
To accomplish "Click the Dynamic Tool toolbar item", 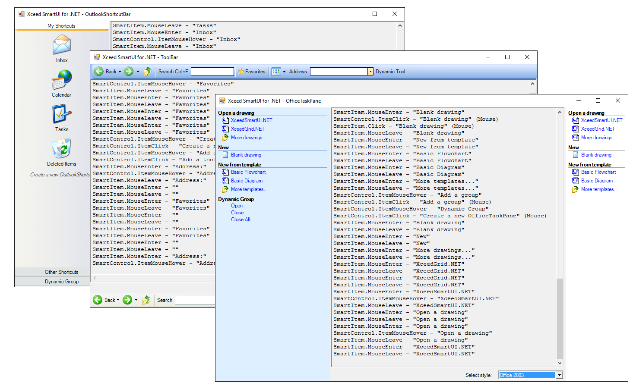I will [x=390, y=72].
